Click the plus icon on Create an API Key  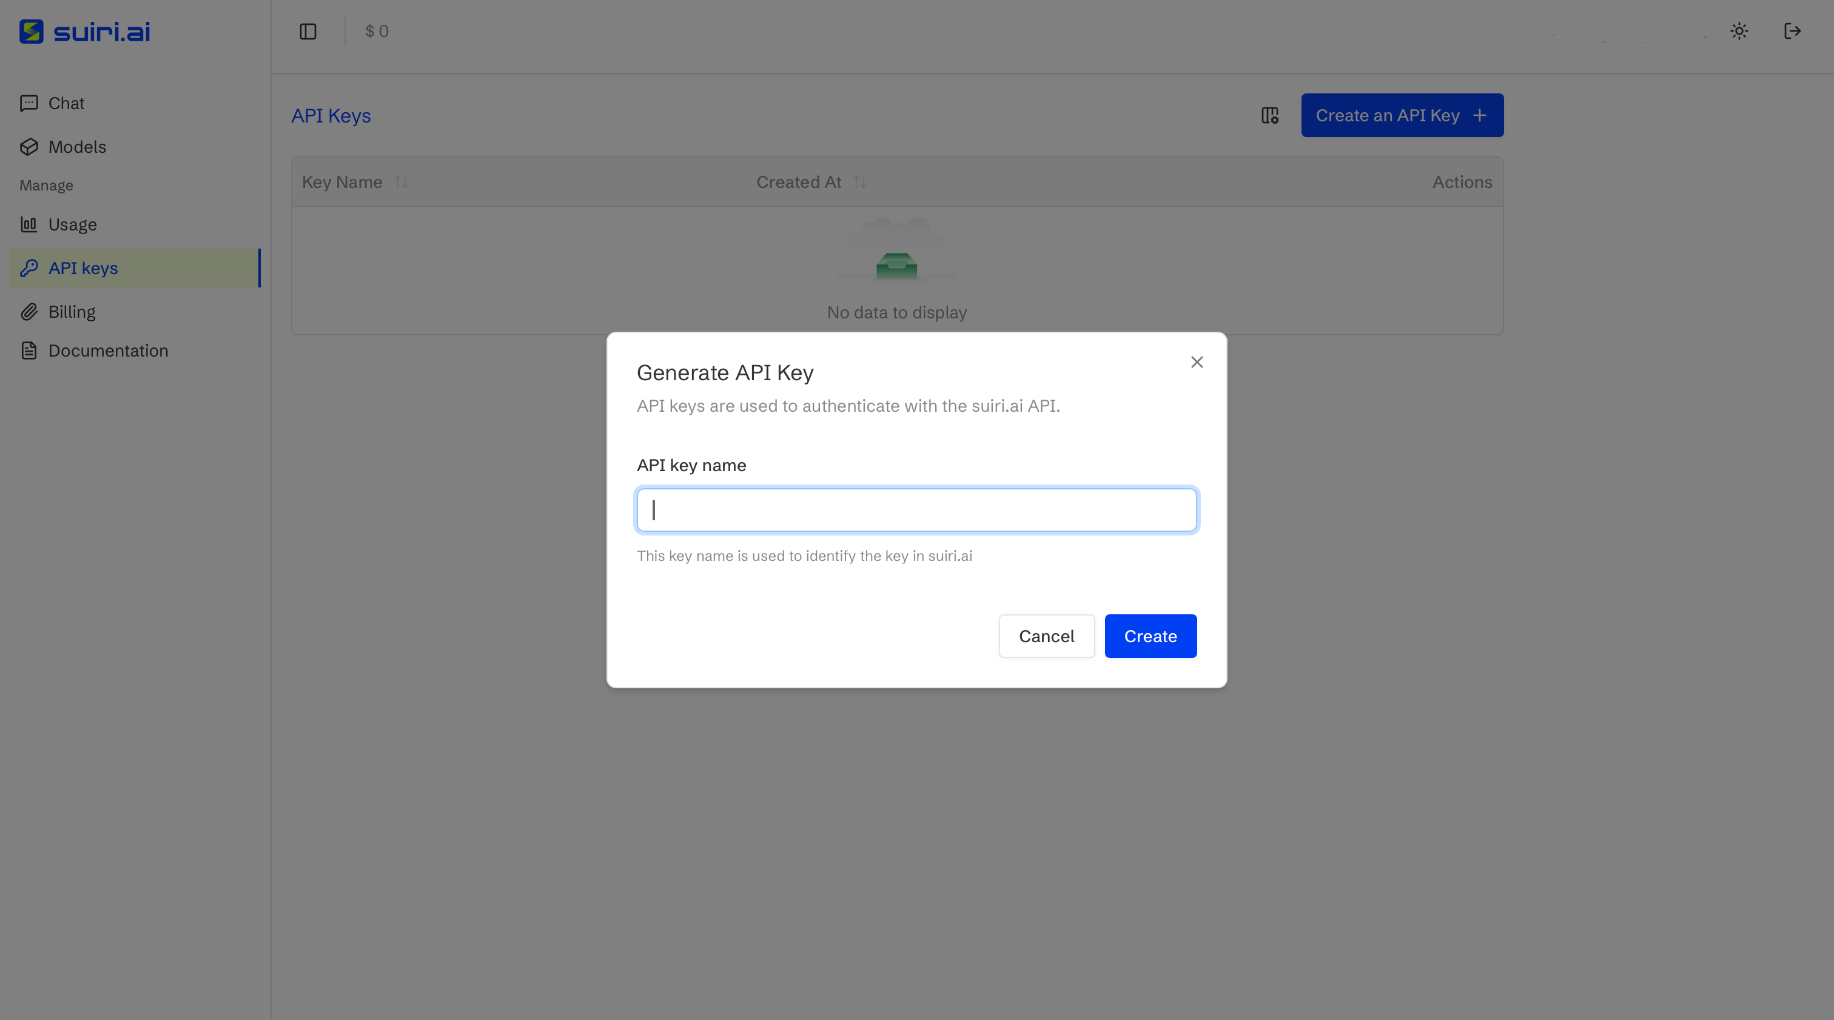tap(1479, 115)
